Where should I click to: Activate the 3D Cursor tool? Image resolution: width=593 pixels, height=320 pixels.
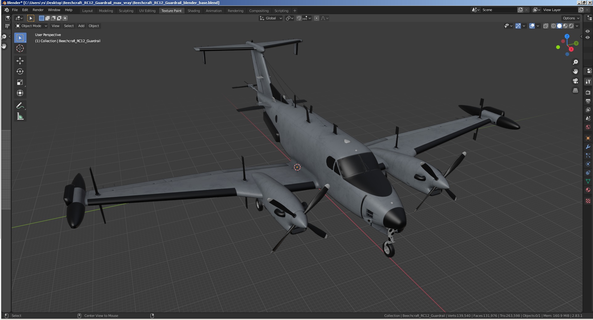(20, 48)
